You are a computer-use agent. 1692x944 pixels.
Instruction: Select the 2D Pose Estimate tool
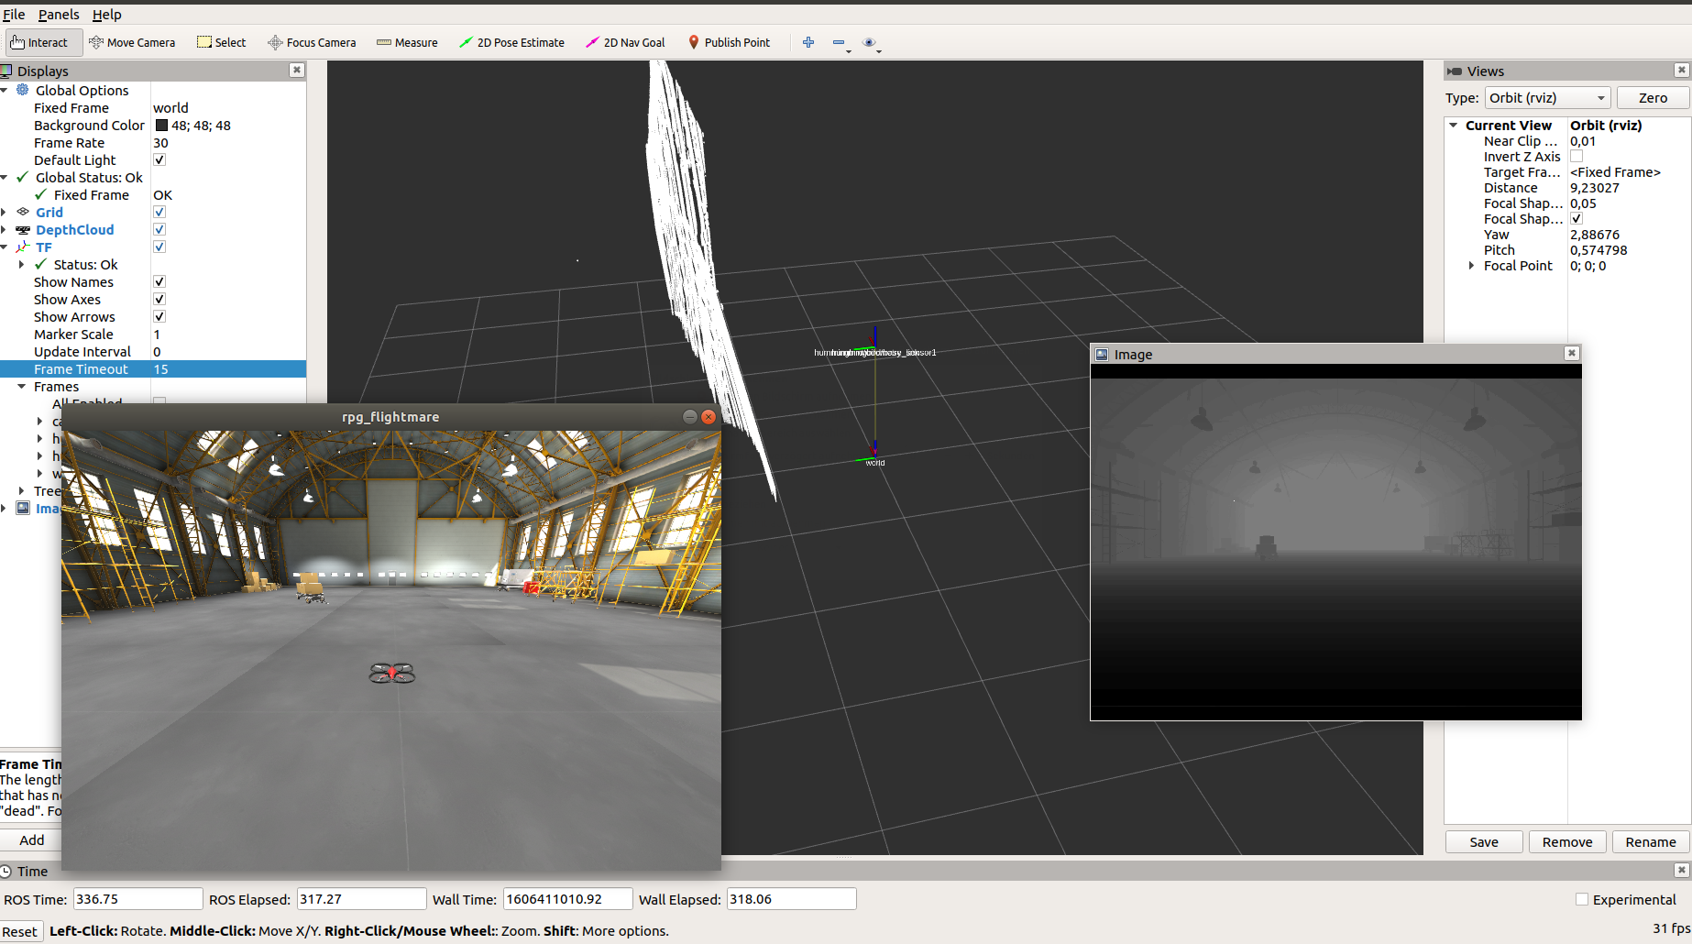(511, 42)
